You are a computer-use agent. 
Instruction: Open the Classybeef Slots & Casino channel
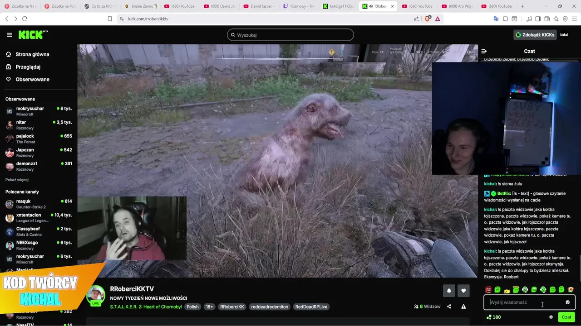39,231
